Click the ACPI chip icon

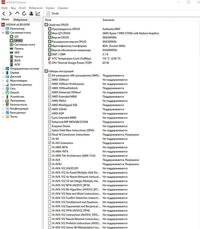pyautogui.click(x=11, y=65)
